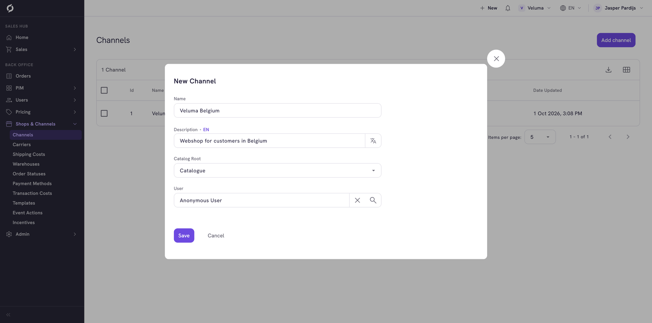
Task: Open Order Statuses page
Action: 29,174
